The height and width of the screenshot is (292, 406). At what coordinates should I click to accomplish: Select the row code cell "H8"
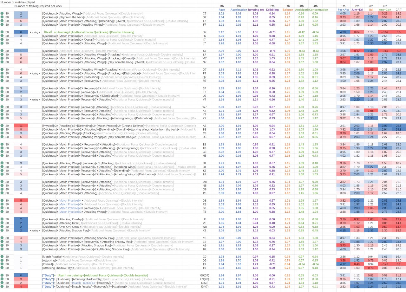[x=205, y=156]
